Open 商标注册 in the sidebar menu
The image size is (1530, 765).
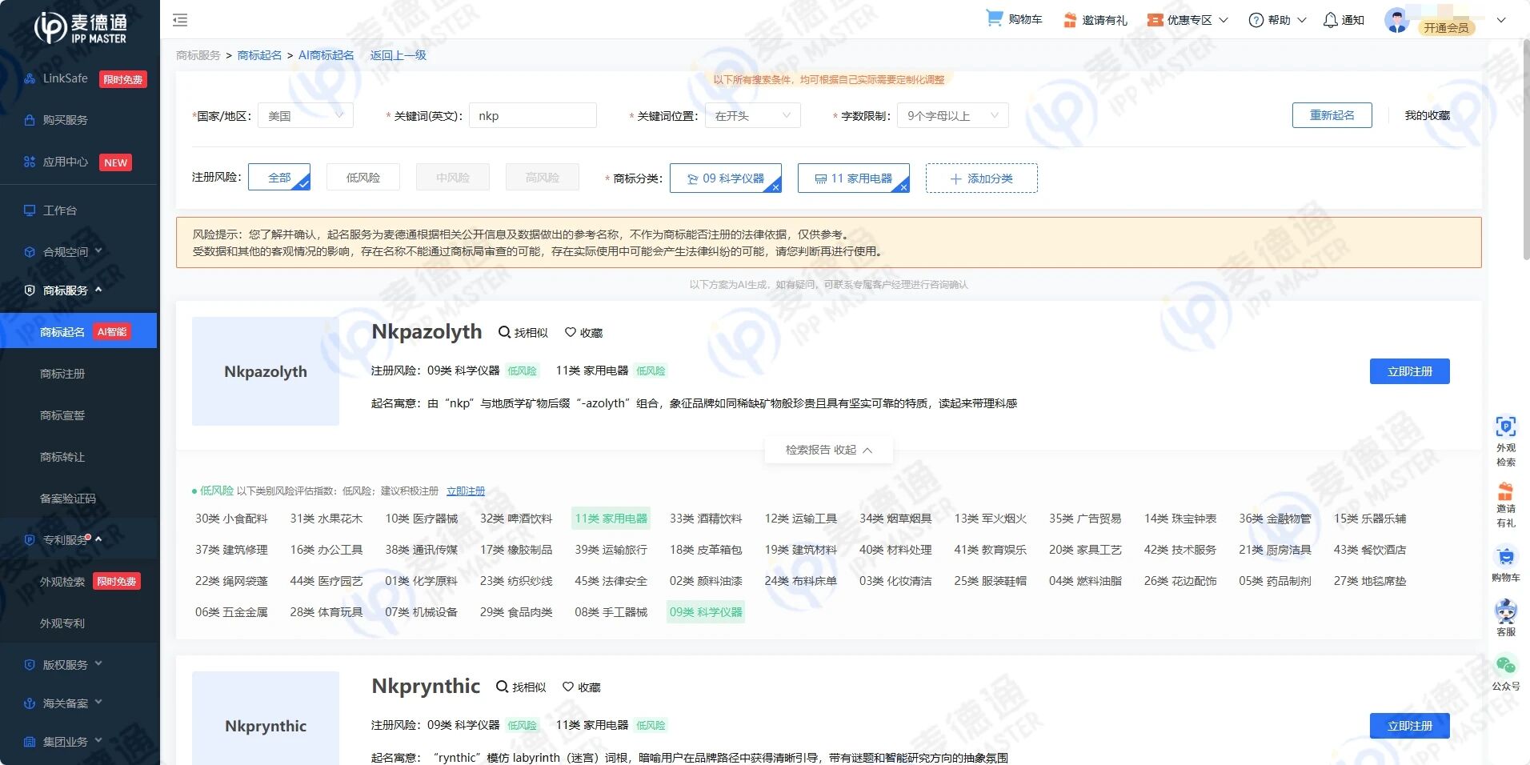(62, 374)
